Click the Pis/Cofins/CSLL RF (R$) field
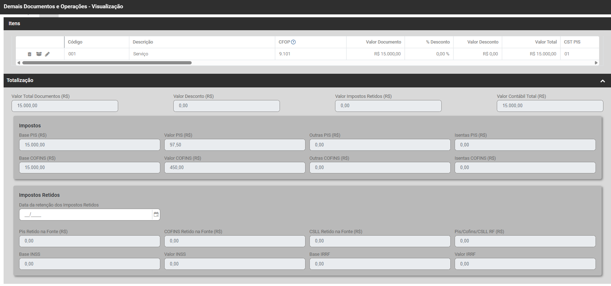 [525, 241]
